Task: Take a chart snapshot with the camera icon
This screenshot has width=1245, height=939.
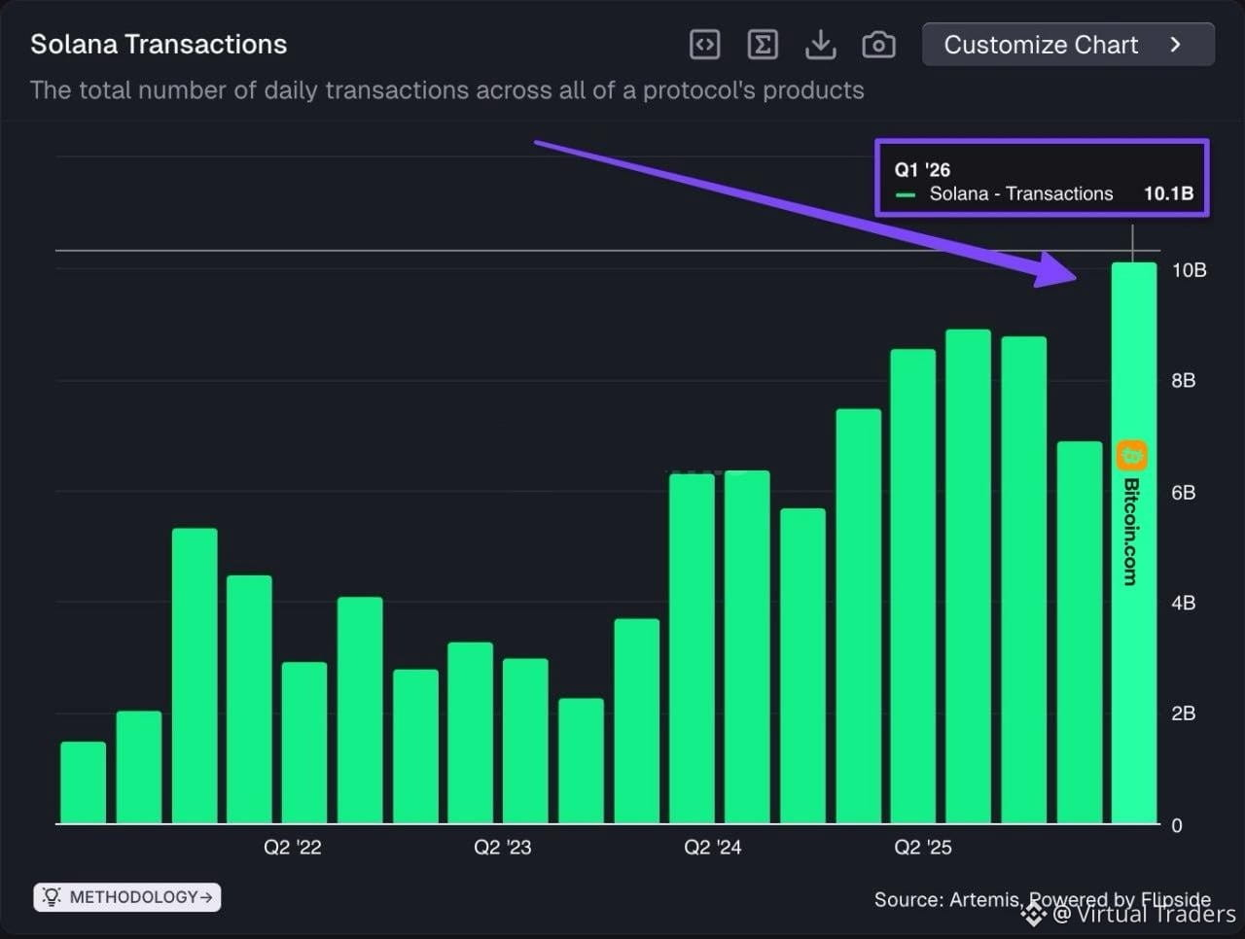Action: tap(879, 45)
